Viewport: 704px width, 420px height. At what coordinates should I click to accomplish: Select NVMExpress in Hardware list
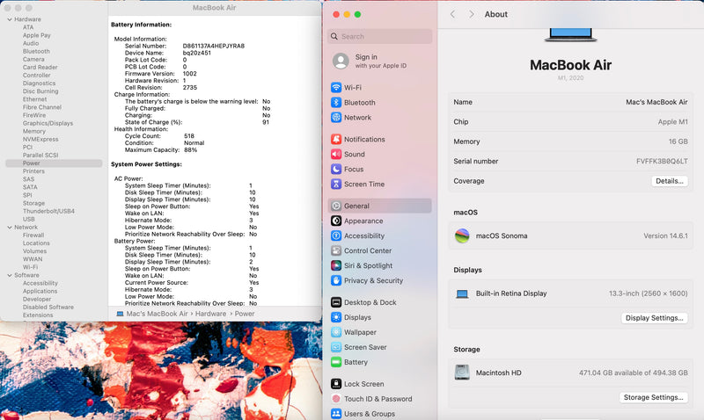click(x=40, y=140)
